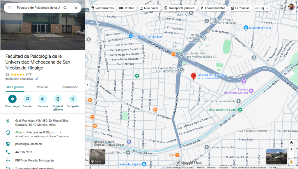Save place with Guardar icon
Viewport: 298px width, 169px height.
(x=27, y=99)
